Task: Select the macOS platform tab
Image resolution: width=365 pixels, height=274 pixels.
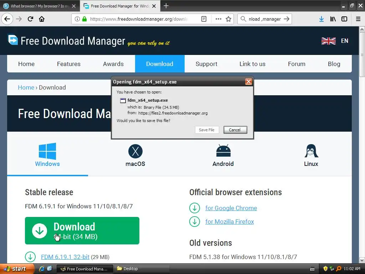Action: 135,156
